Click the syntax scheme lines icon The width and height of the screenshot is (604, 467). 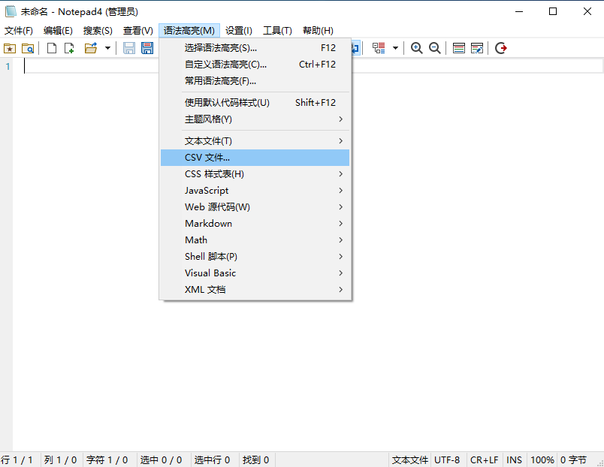(458, 48)
